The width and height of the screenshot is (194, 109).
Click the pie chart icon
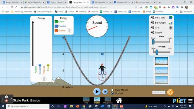tap(170, 18)
